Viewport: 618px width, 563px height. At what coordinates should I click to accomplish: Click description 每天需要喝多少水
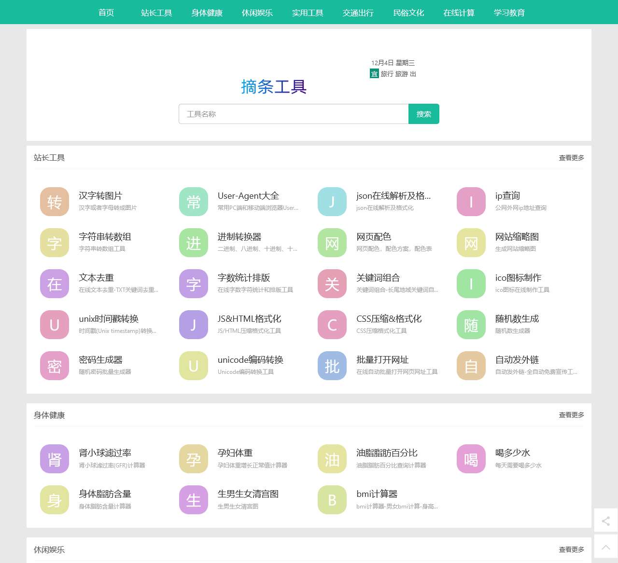click(519, 466)
